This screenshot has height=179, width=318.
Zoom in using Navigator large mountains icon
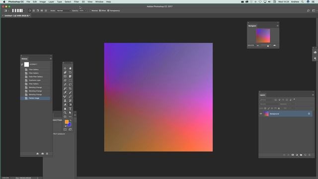275,45
